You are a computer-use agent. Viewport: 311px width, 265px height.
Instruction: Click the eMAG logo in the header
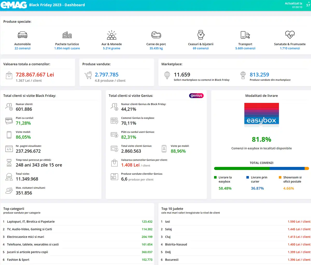tap(13, 5)
